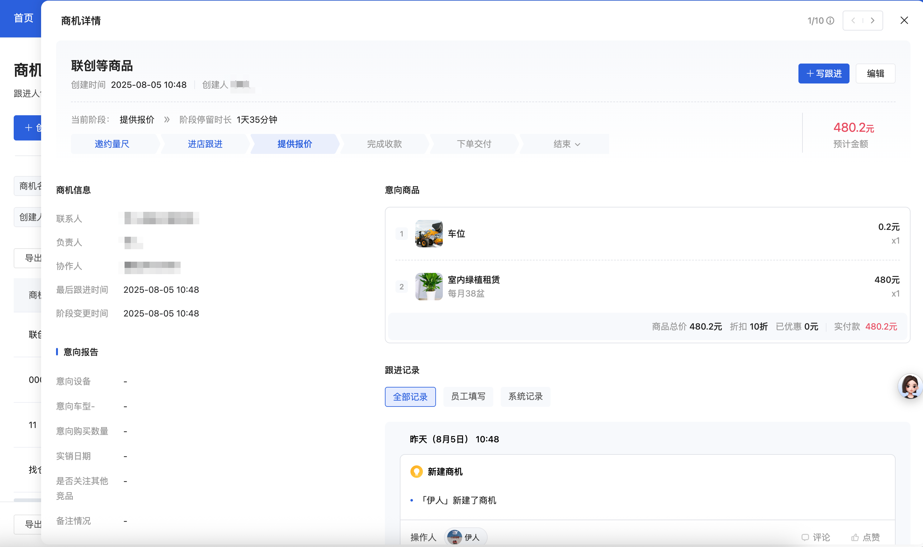The image size is (923, 547).
Task: Close the 商机详情 panel
Action: click(904, 20)
